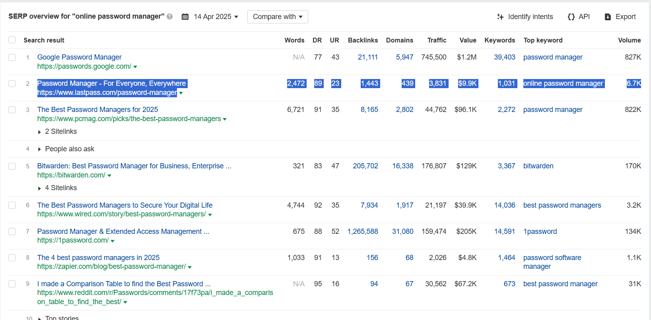
Task: Click the help question mark icon beside SERP overview title
Action: coord(170,17)
